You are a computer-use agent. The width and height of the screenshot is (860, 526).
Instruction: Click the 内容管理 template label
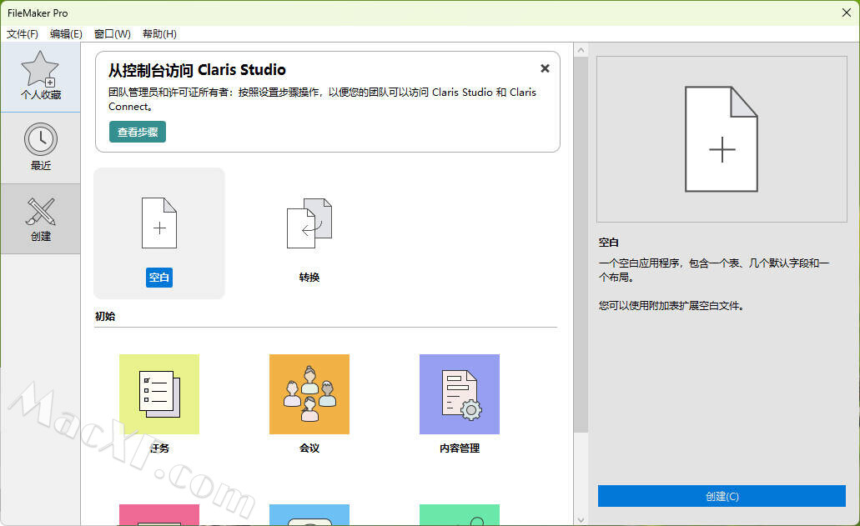tap(460, 448)
